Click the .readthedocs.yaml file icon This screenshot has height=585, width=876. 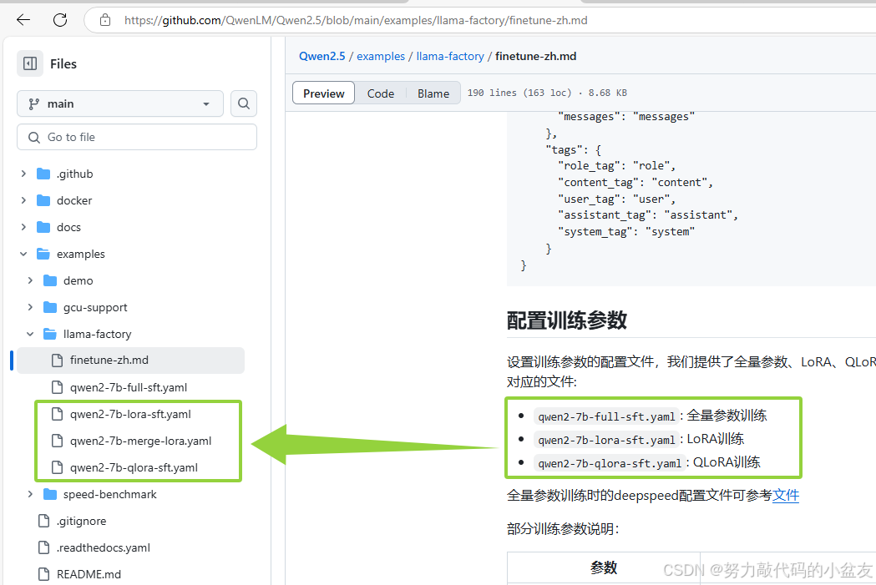click(43, 547)
